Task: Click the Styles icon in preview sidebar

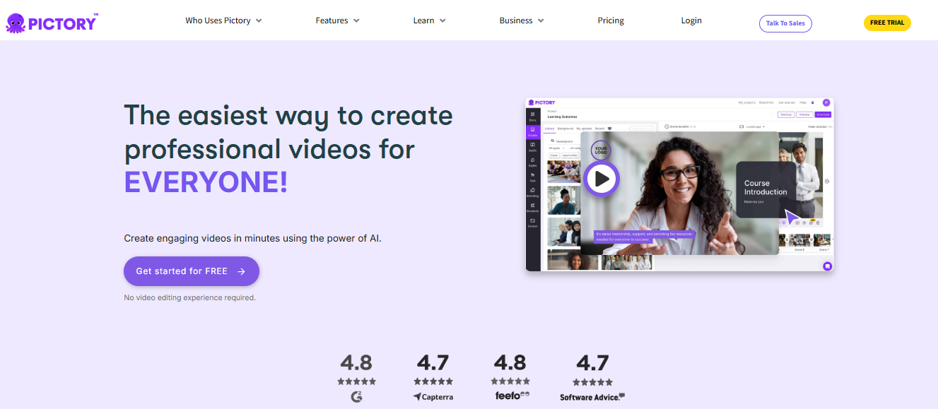Action: coord(532,162)
